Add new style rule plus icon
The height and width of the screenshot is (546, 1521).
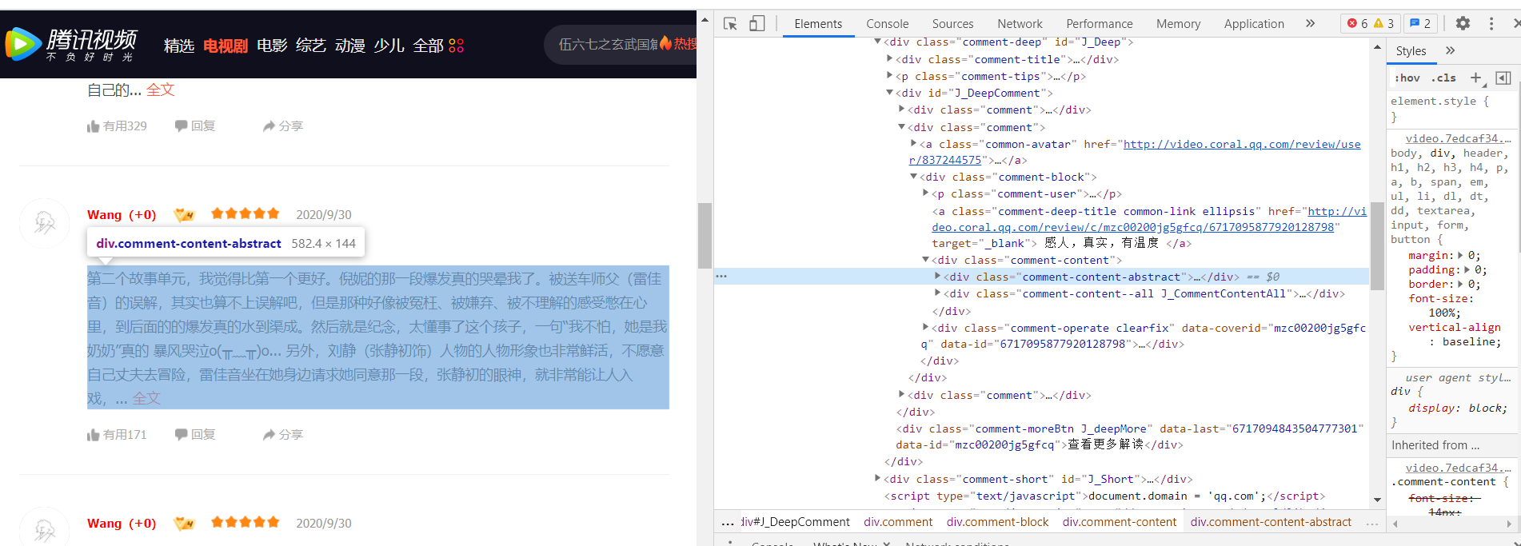[1476, 78]
